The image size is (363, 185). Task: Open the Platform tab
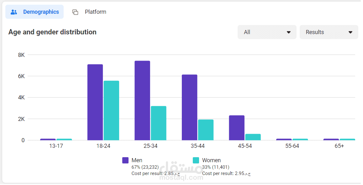[x=95, y=12]
